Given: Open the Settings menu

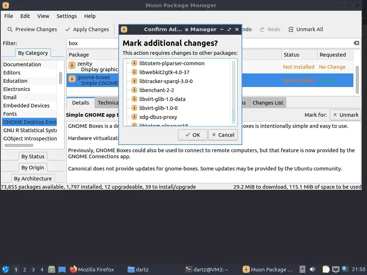Looking at the screenshot, I should [x=67, y=16].
